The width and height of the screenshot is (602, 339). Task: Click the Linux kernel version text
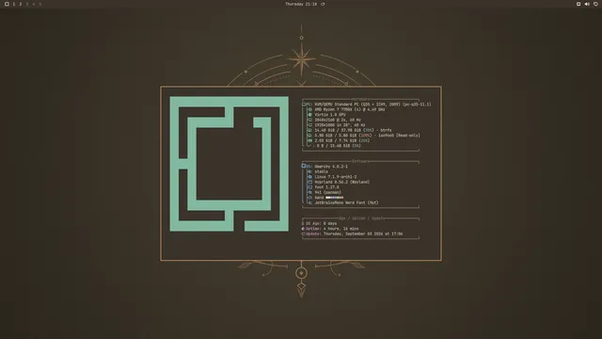[x=336, y=177]
